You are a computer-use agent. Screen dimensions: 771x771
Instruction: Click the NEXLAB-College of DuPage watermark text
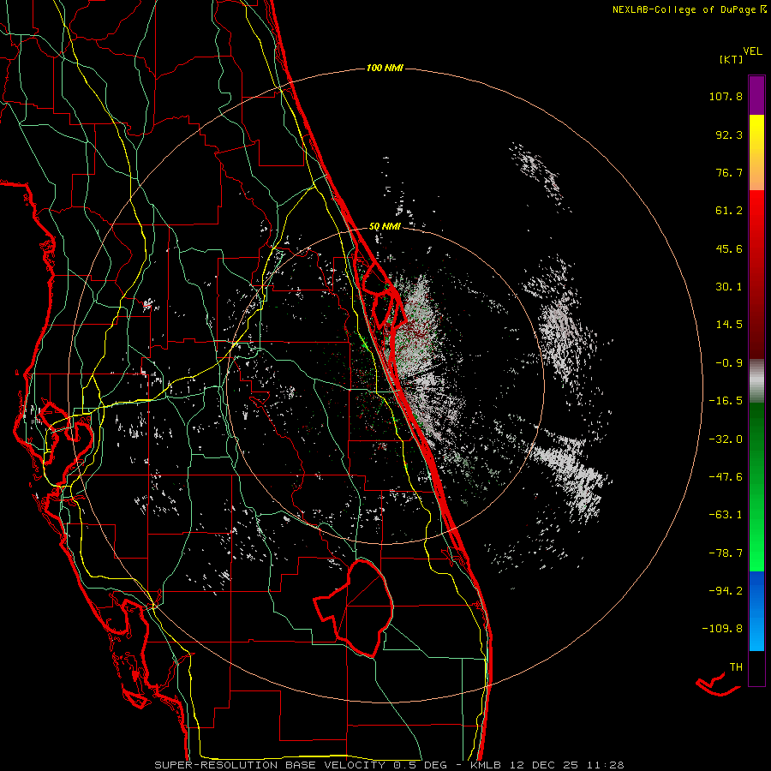[x=689, y=9]
